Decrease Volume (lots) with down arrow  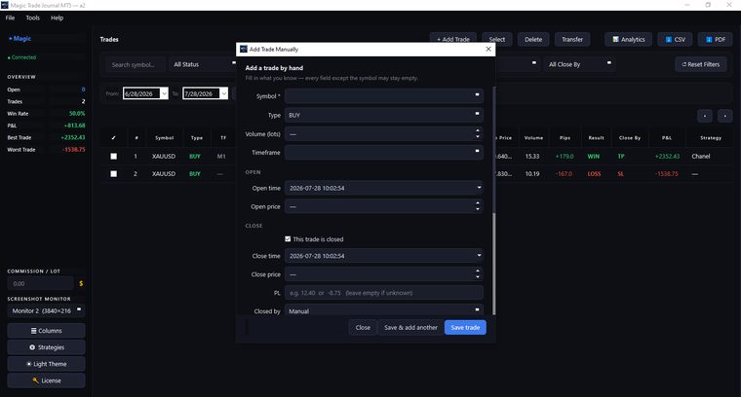[478, 137]
